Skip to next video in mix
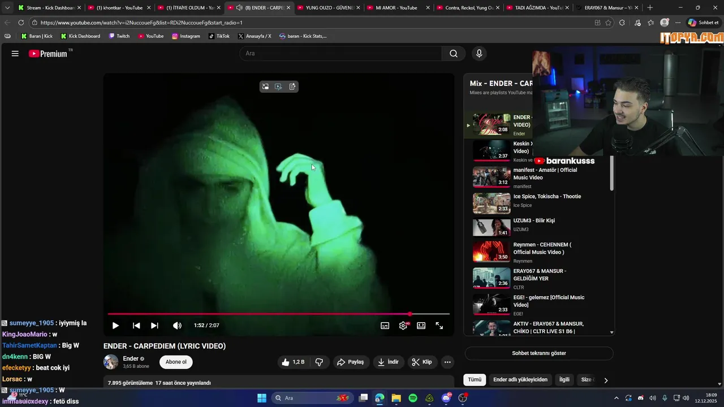 coord(154,326)
